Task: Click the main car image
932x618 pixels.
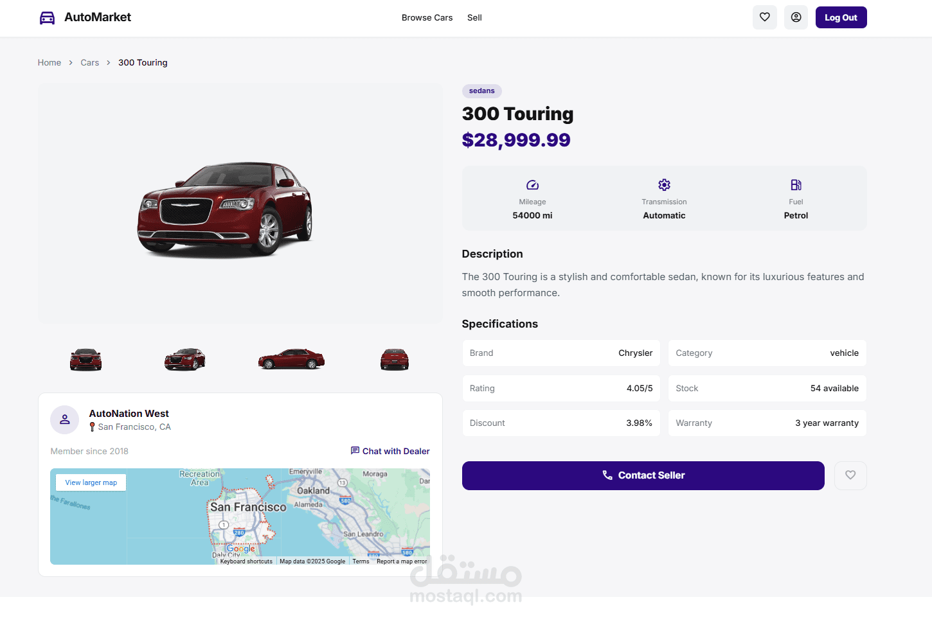Action: click(240, 203)
